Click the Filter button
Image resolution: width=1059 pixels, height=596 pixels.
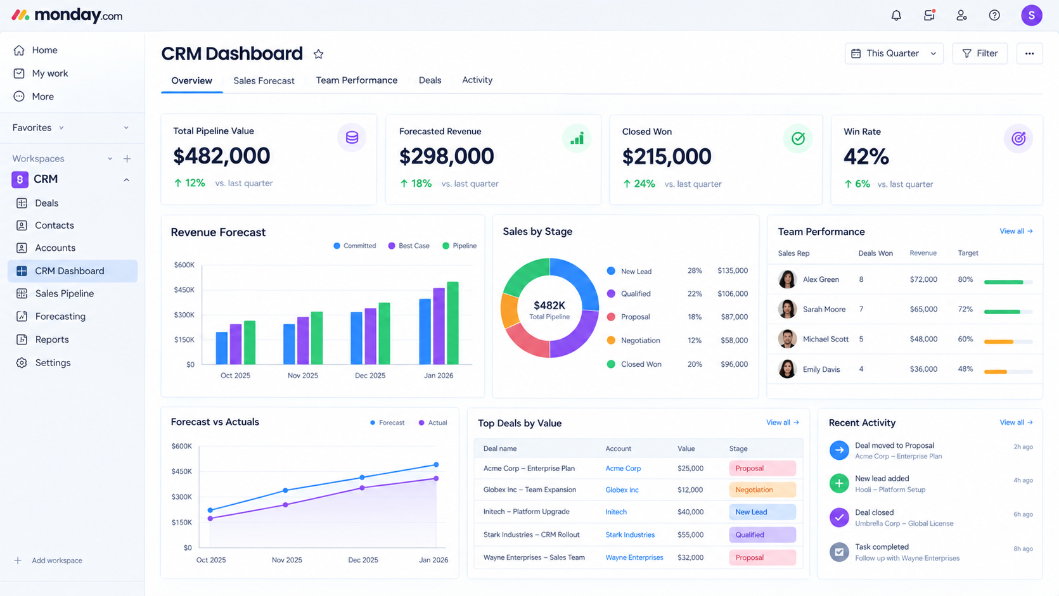pyautogui.click(x=980, y=54)
